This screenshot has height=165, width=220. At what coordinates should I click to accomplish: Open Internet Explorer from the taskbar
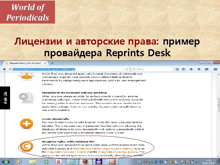pyautogui.click(x=72, y=162)
